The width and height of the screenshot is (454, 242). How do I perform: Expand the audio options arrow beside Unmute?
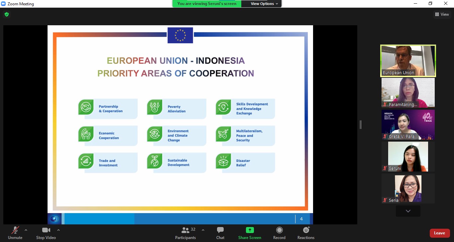[x=26, y=230]
